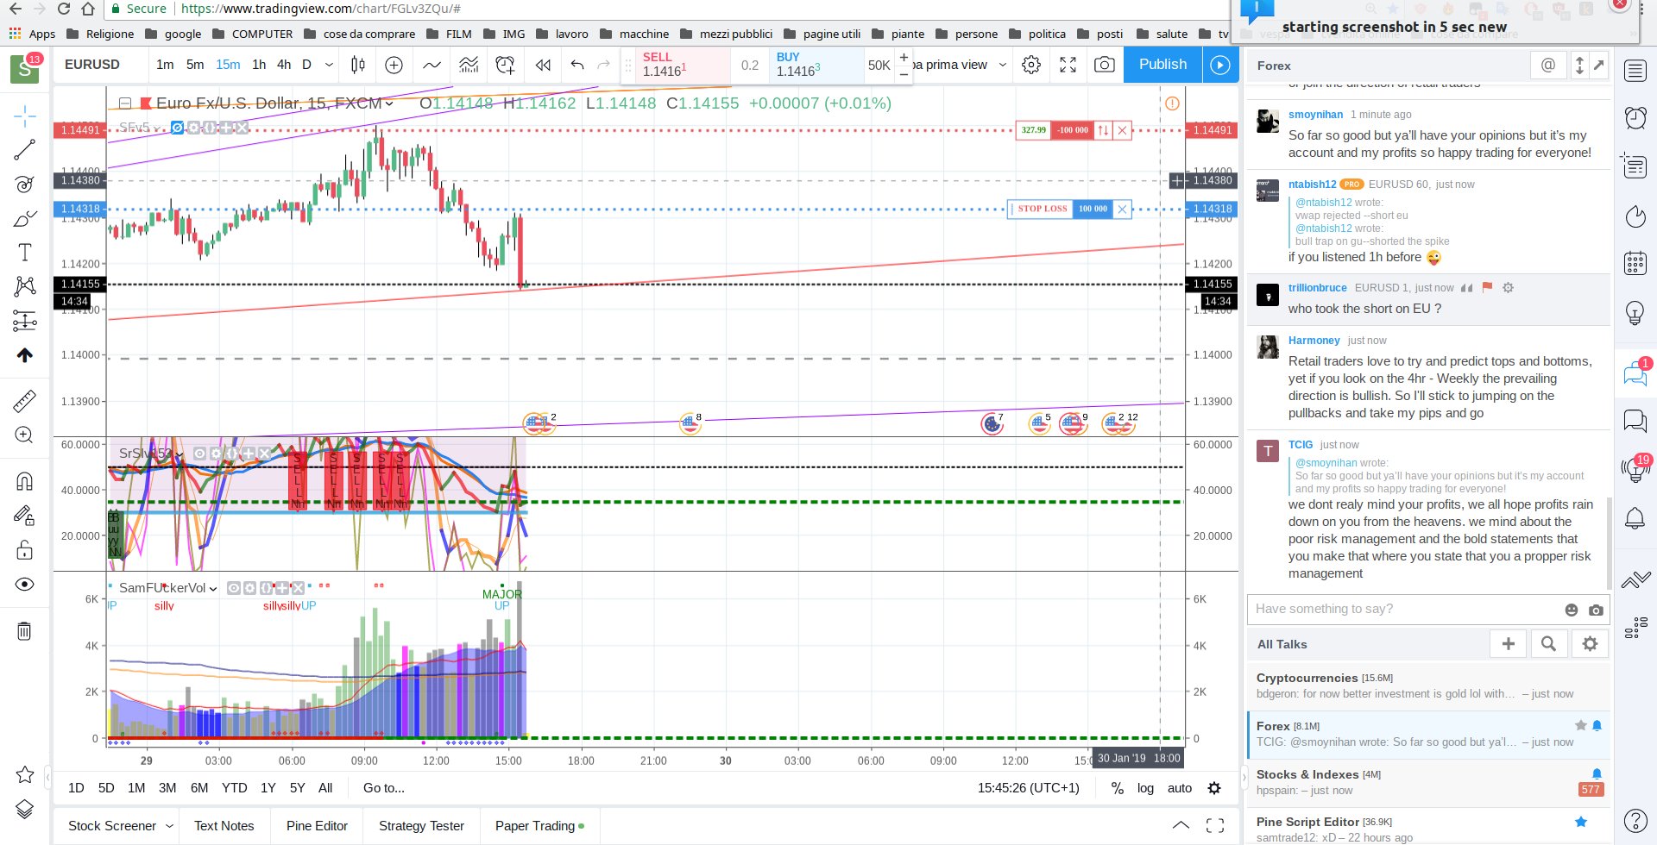Expand the SamFUckerVol indicator dropdown
The height and width of the screenshot is (845, 1657).
tap(213, 589)
